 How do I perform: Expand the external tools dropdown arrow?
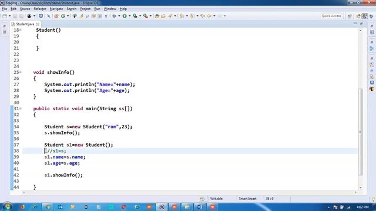click(x=150, y=16)
